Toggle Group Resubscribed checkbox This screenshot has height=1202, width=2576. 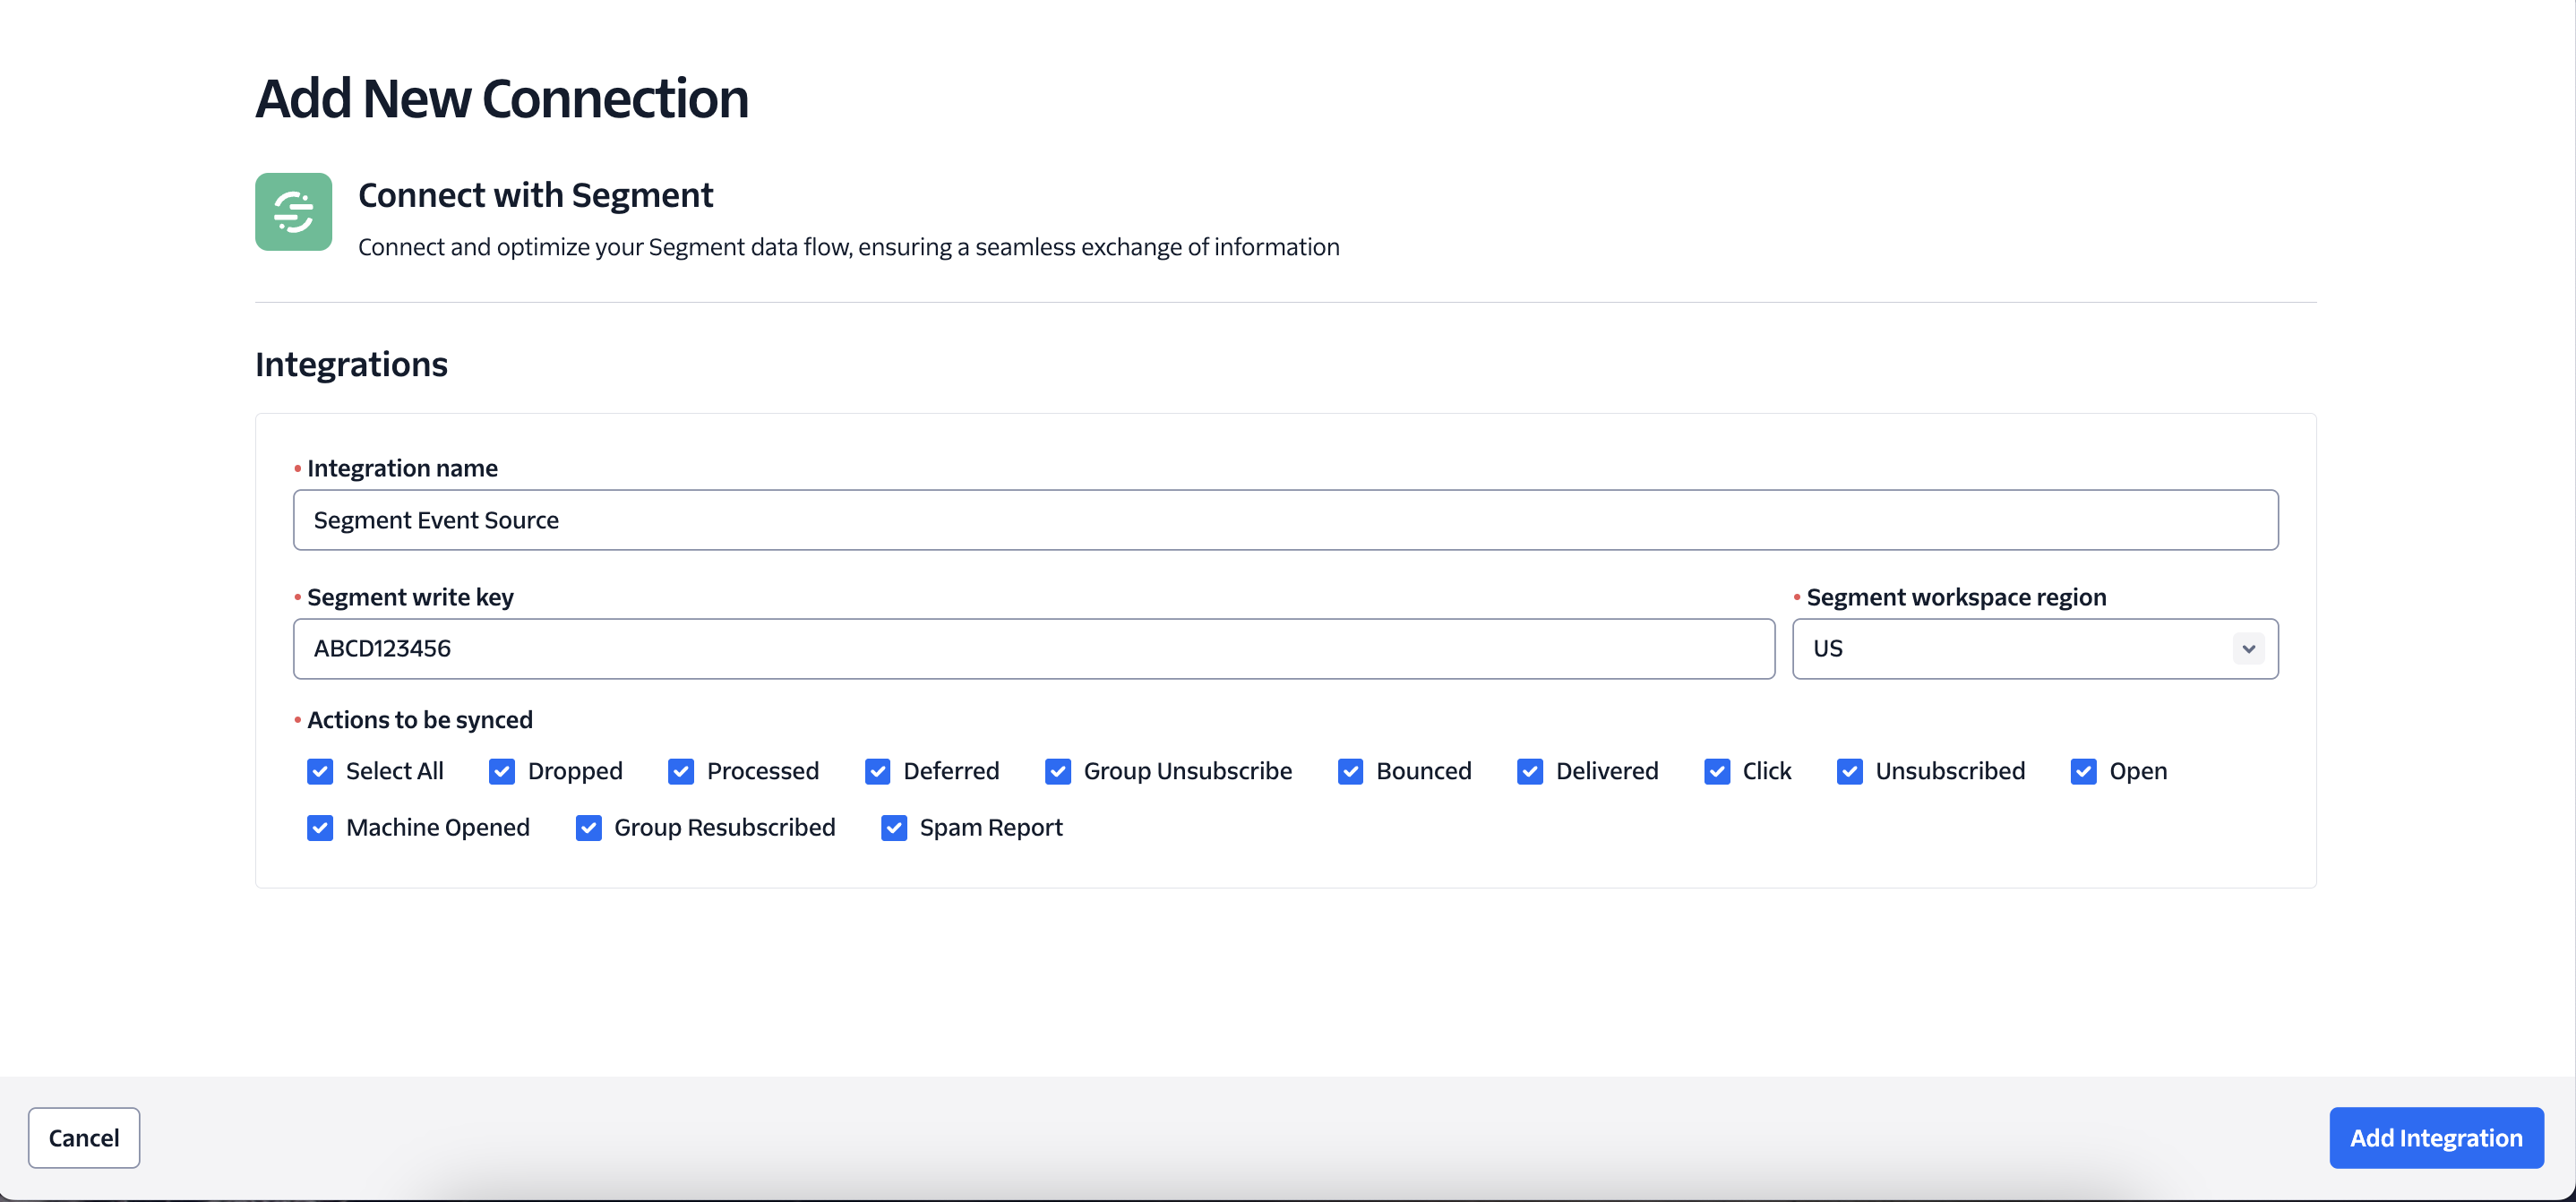pos(588,828)
